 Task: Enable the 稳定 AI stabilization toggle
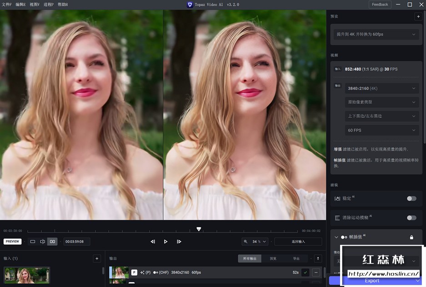411,198
